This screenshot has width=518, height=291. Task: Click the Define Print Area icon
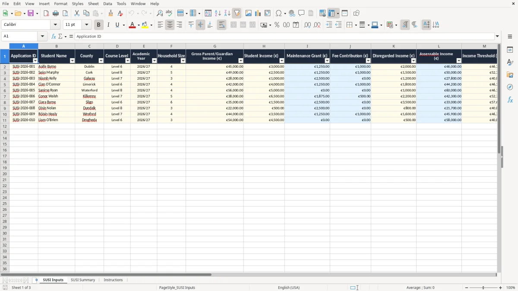coord(322,13)
